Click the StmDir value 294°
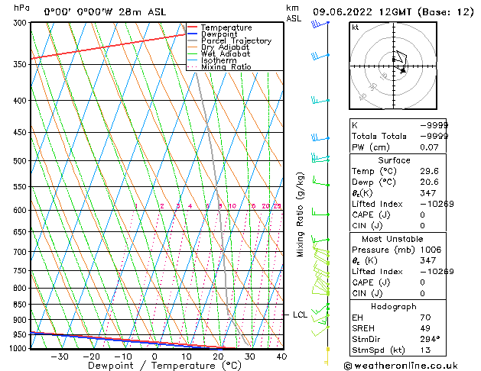The width and height of the screenshot is (481, 371). tap(430, 339)
